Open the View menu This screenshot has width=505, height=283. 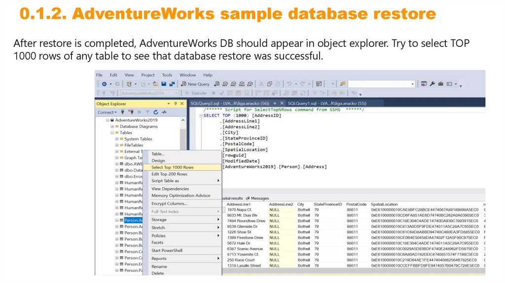point(129,75)
